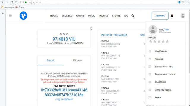This screenshot has width=190, height=106.
Task: Open TRAVEL category
Action: [54, 16]
